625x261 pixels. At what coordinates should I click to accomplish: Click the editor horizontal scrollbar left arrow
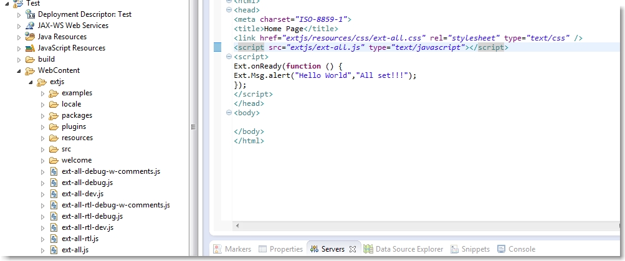237,225
